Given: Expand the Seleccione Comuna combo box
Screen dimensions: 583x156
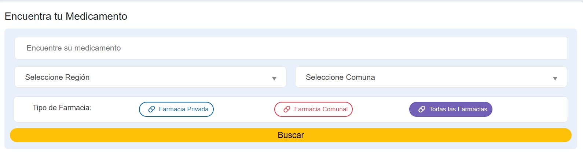Looking at the screenshot, I should pyautogui.click(x=431, y=77).
